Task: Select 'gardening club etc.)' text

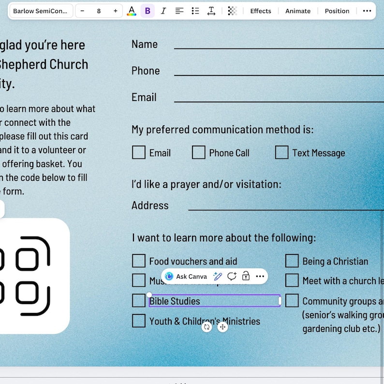Action: (x=341, y=329)
